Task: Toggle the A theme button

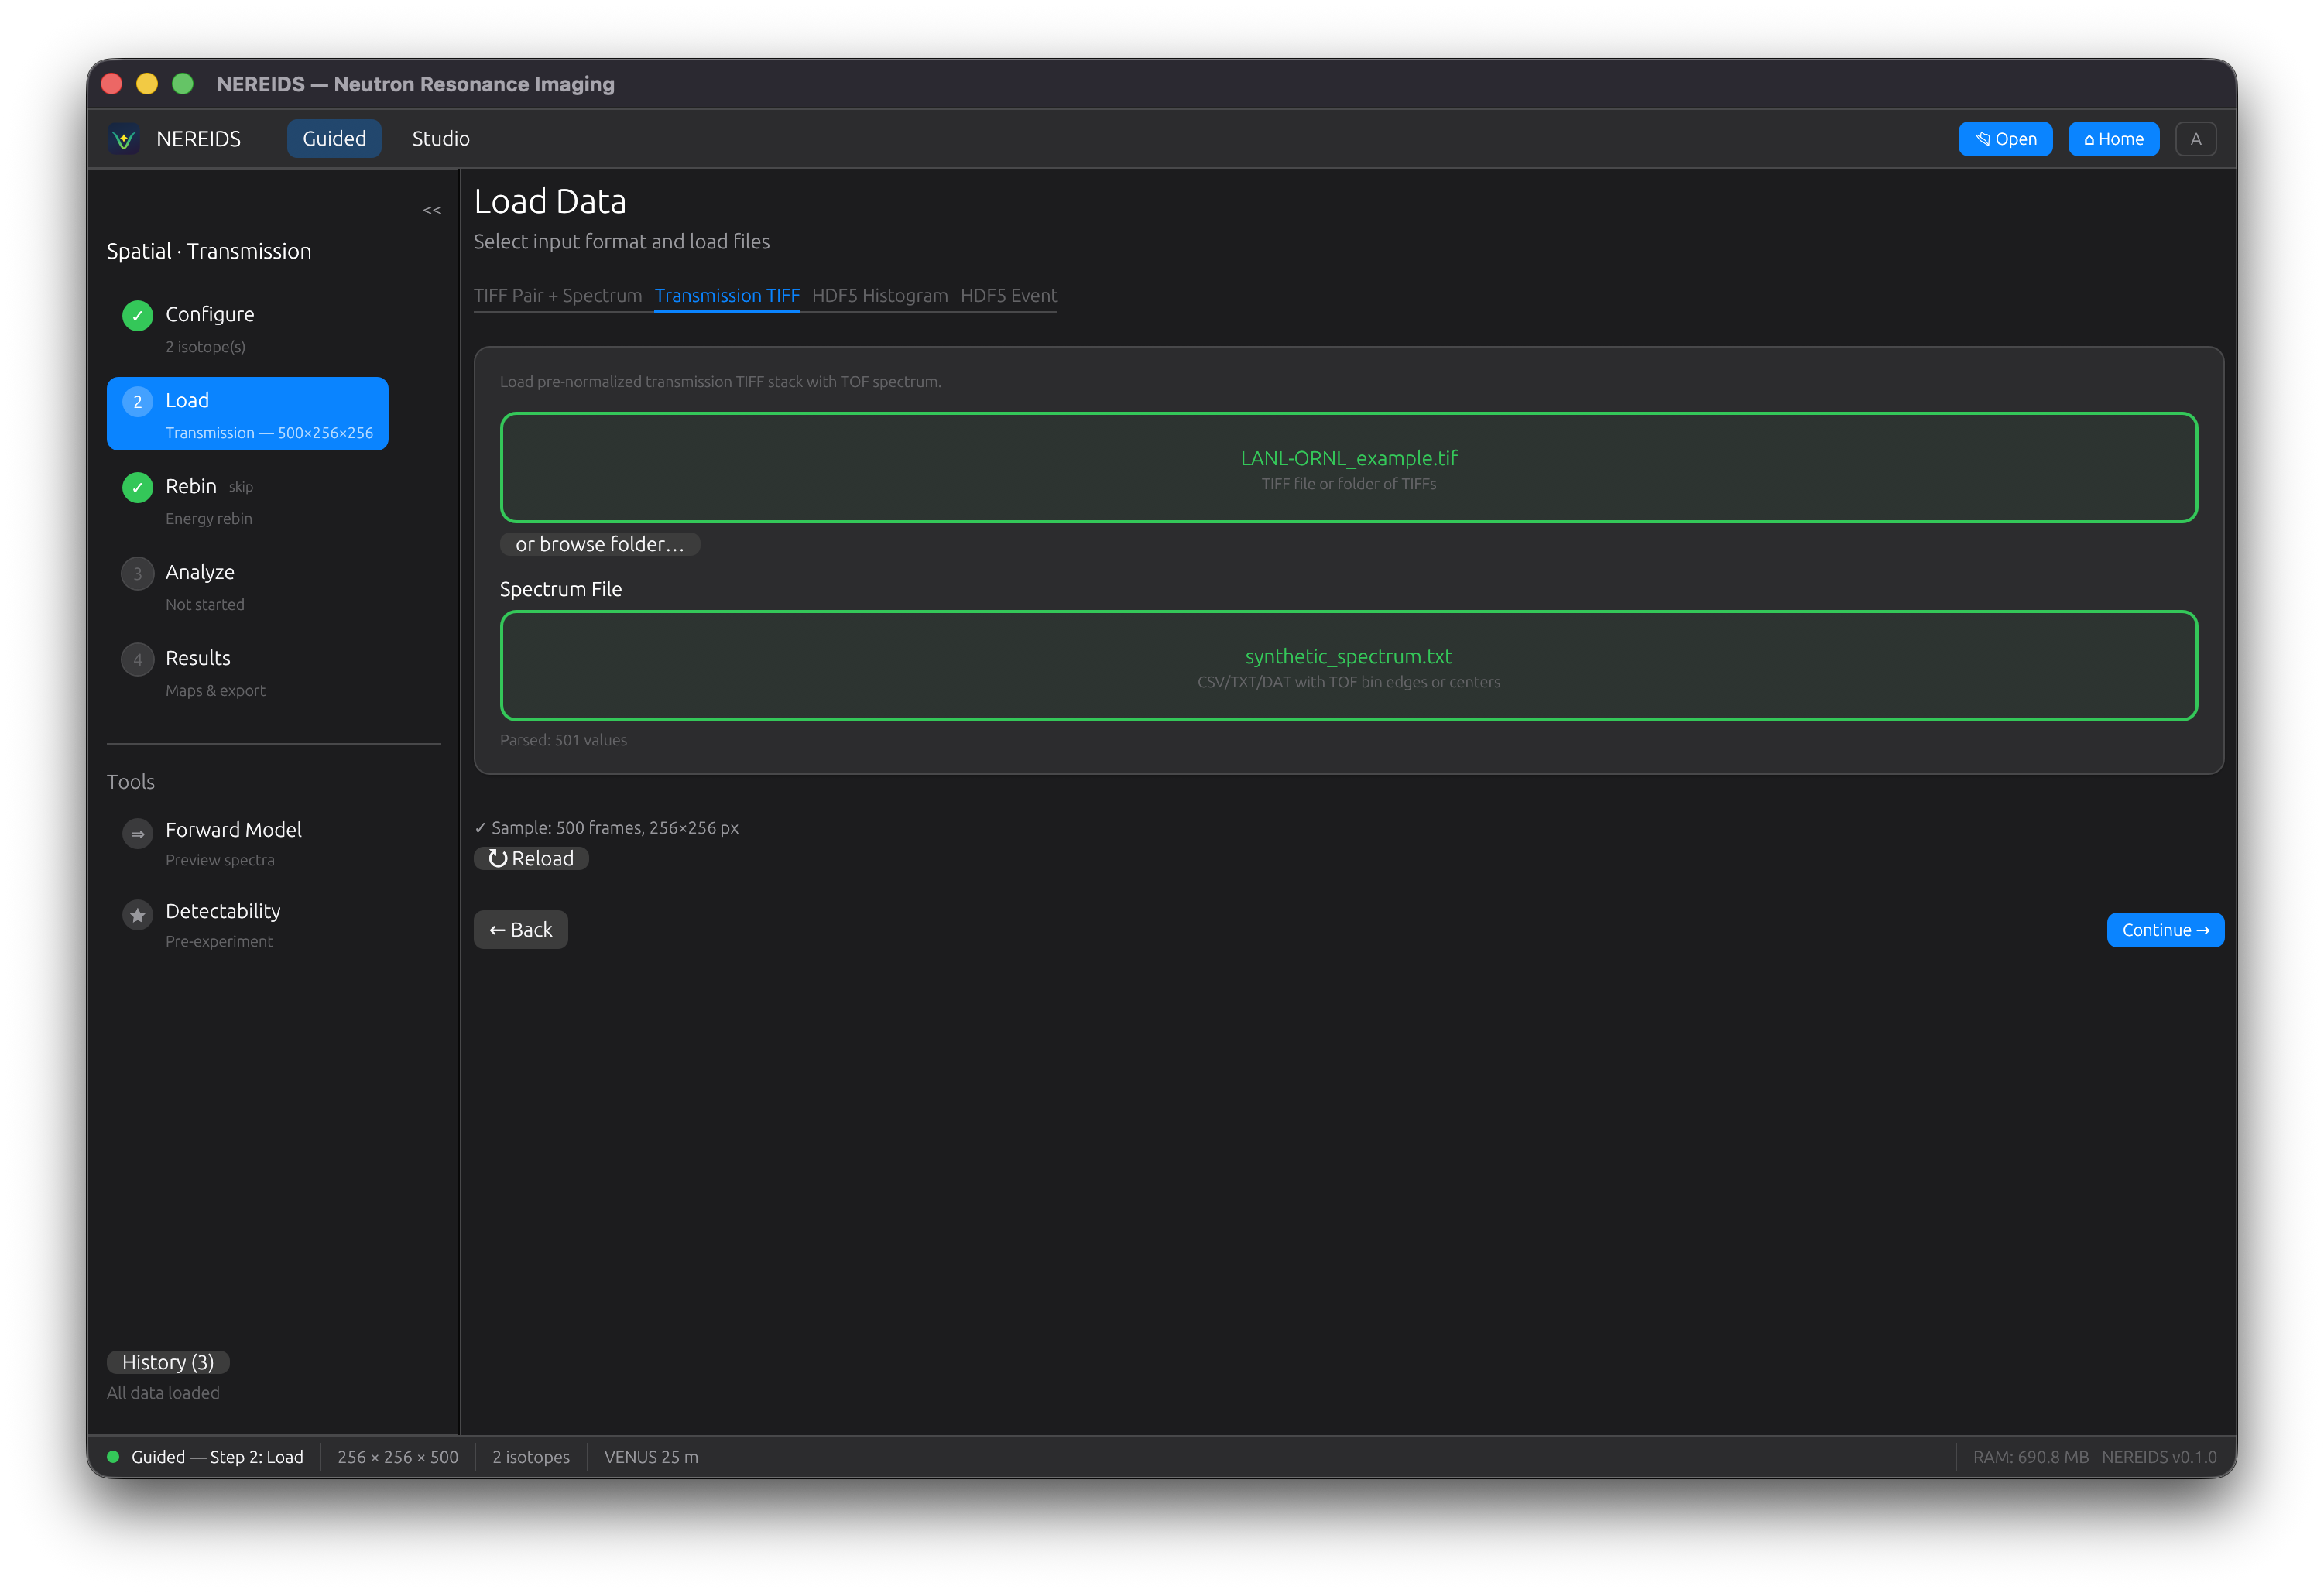Action: 2195,139
